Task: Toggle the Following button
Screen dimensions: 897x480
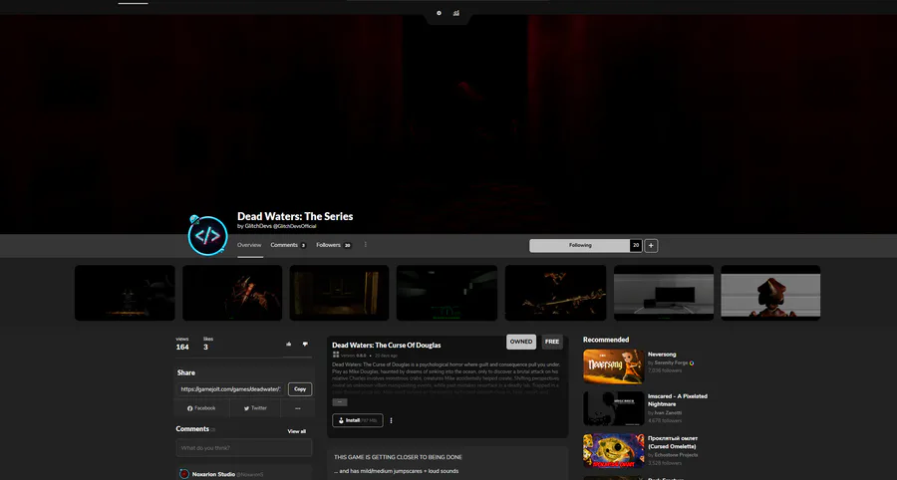Action: (579, 246)
